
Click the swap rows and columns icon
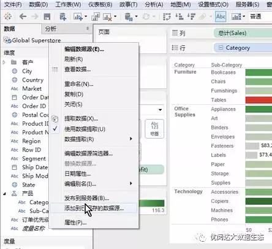[x=167, y=17]
